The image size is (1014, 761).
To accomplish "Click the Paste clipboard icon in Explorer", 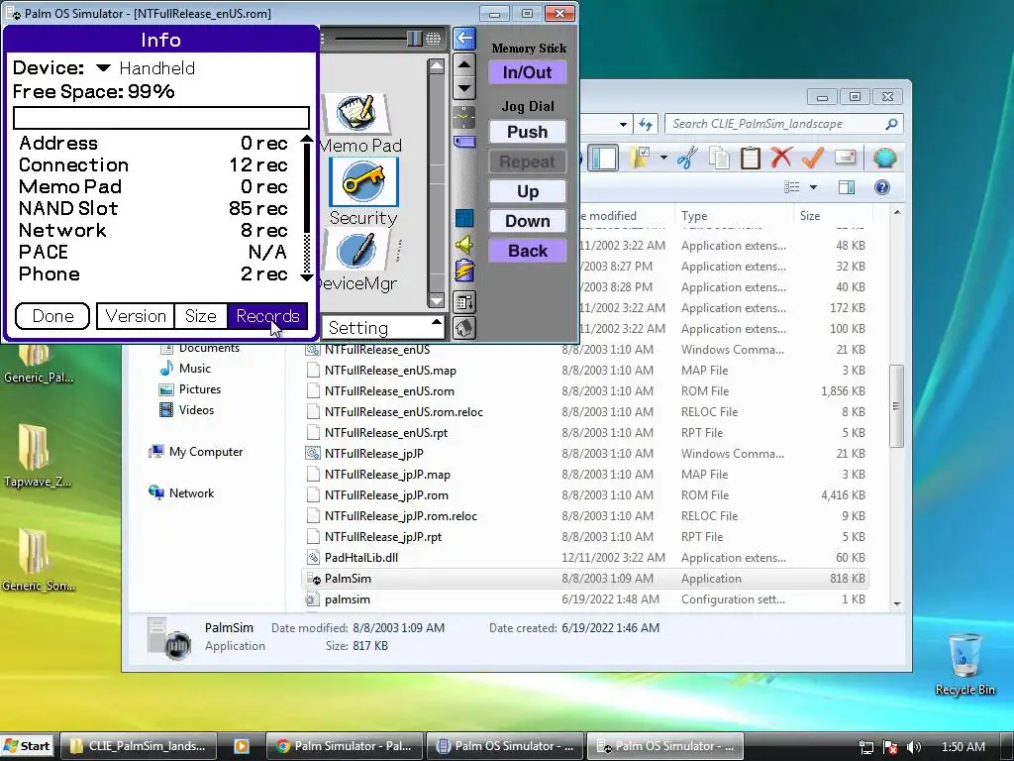I will pyautogui.click(x=751, y=158).
